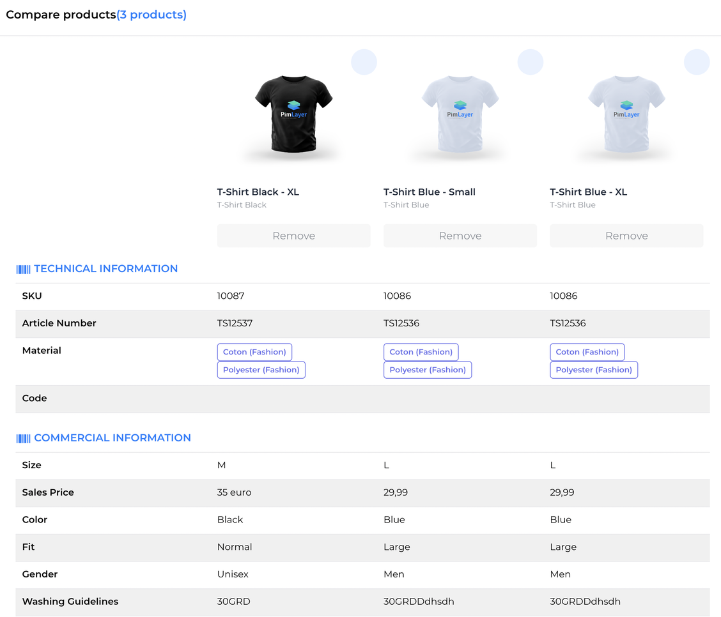Select the Polyester (Fashion) tag for T-Shirt Blue - Small
Viewport: 721px width, 617px height.
pyautogui.click(x=427, y=370)
